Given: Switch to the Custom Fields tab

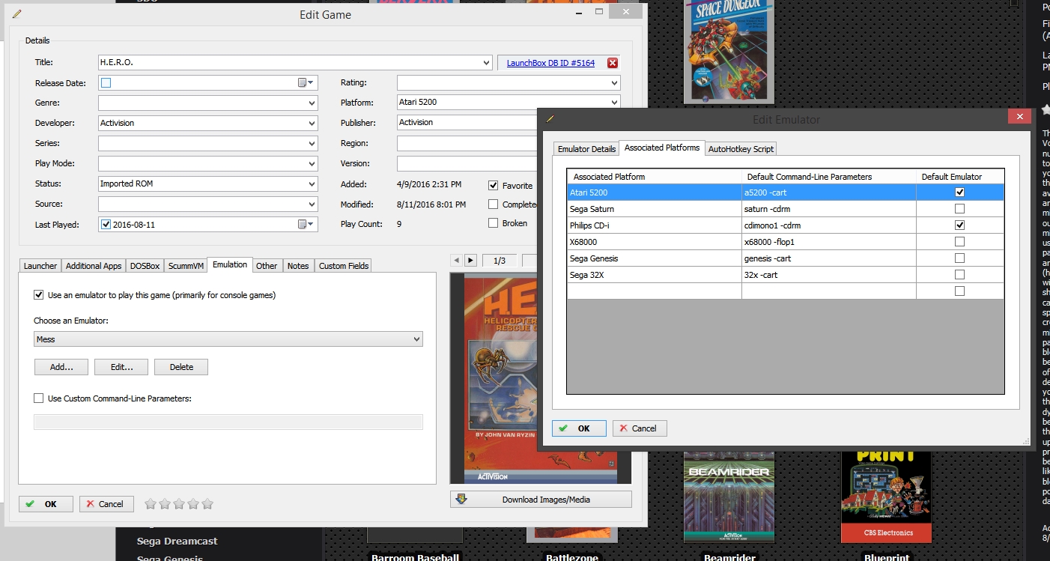Looking at the screenshot, I should 344,266.
